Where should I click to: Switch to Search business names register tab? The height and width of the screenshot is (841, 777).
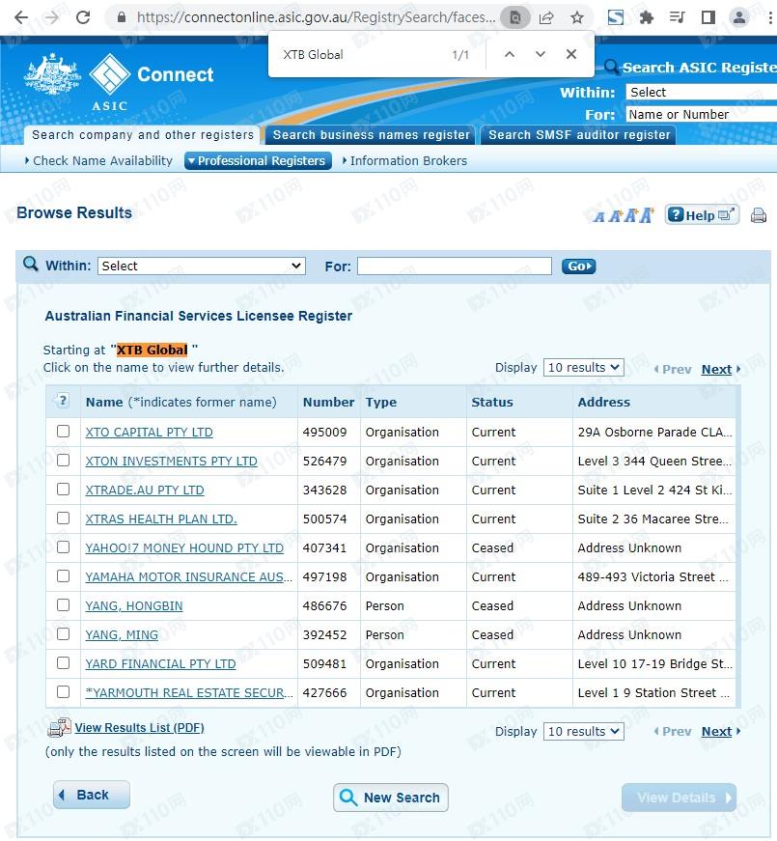tap(371, 135)
